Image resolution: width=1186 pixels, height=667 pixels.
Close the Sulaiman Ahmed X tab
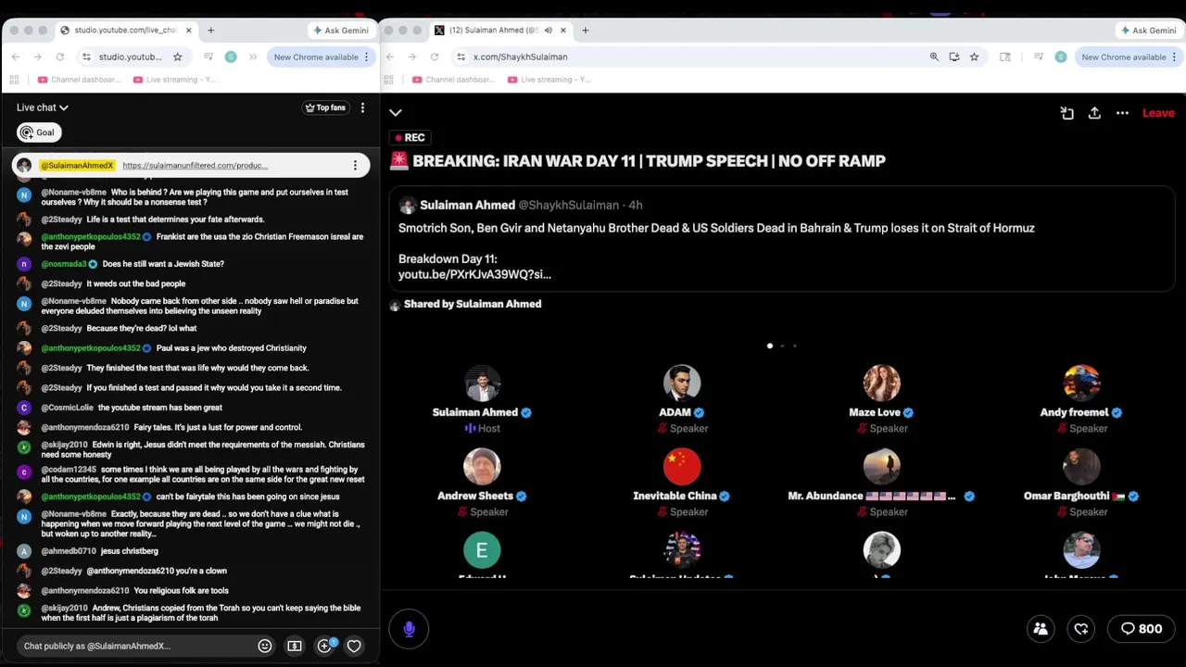[x=564, y=31]
